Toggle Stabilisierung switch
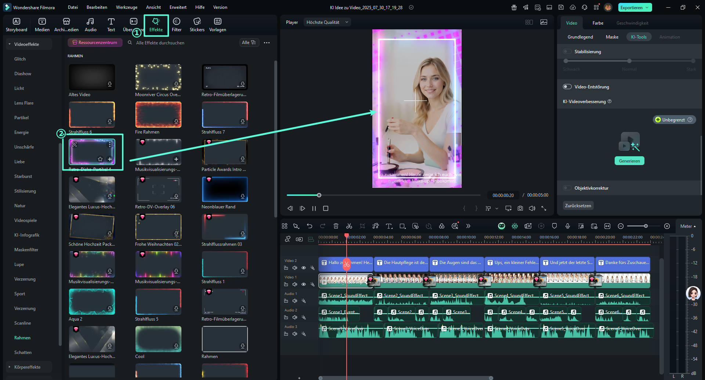The image size is (705, 380). (x=567, y=51)
